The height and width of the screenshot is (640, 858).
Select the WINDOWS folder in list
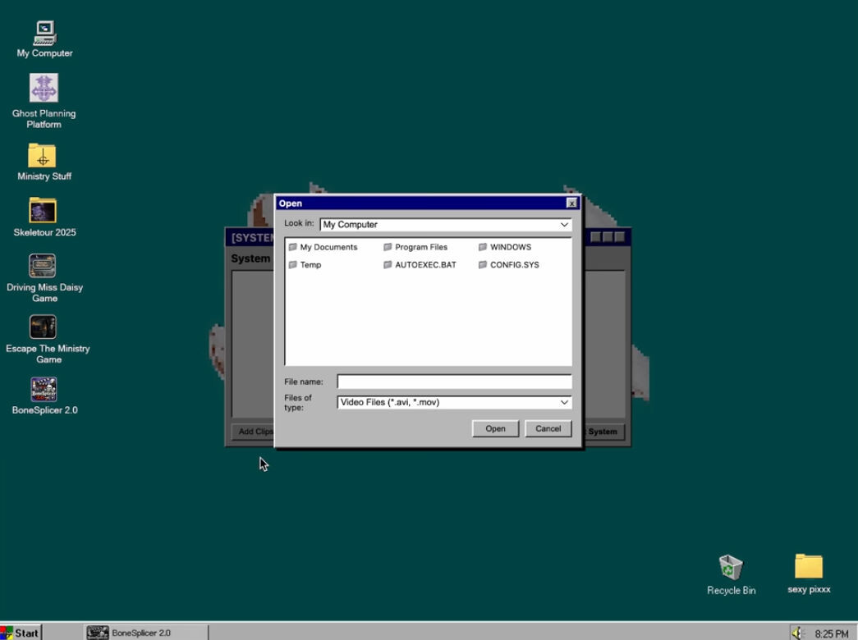tap(504, 247)
